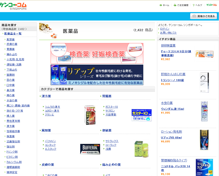
Task: Click 買物かごを見る view cart button
Action: (204, 16)
